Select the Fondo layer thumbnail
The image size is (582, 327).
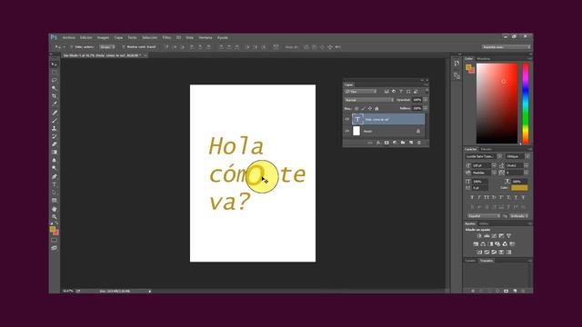point(356,131)
